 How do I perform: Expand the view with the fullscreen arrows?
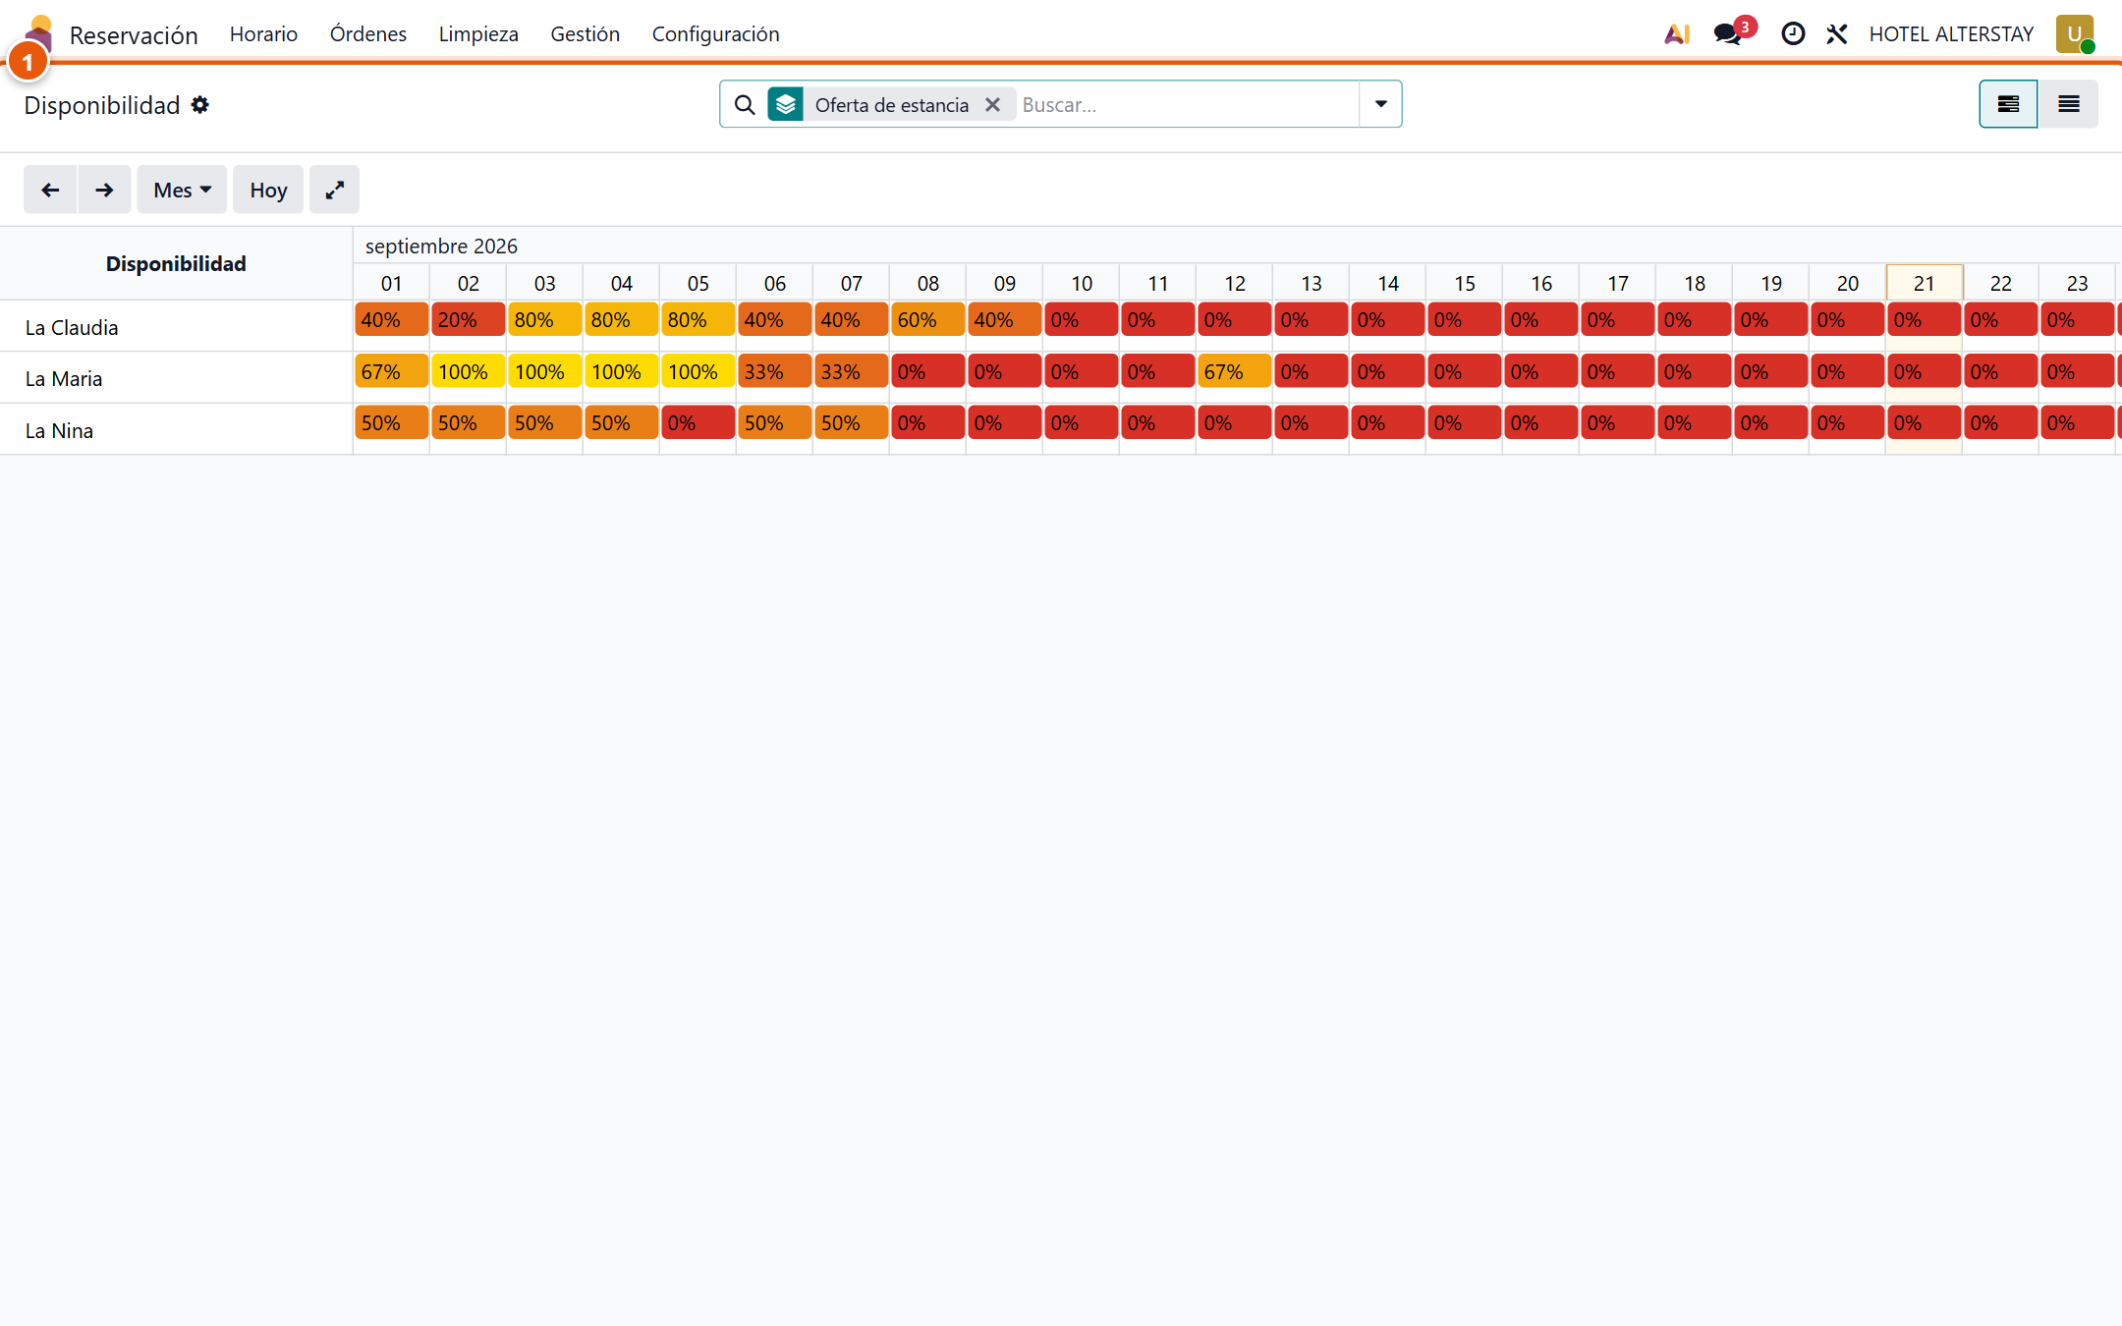[334, 190]
